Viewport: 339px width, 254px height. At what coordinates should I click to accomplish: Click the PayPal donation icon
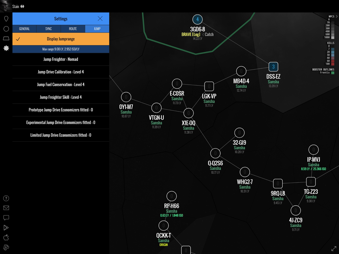pyautogui.click(x=6, y=248)
